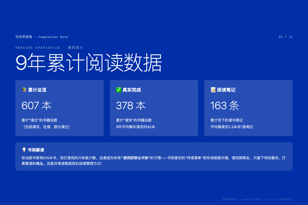Image resolution: width=308 pixels, height=205 pixels.
Task: Click the bold phrase "读完即移出书架"
Action: click(x=135, y=158)
